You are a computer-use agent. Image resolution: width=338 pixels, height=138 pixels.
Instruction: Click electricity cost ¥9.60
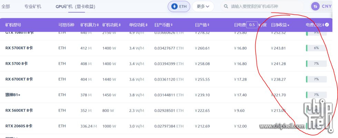(x=239, y=110)
